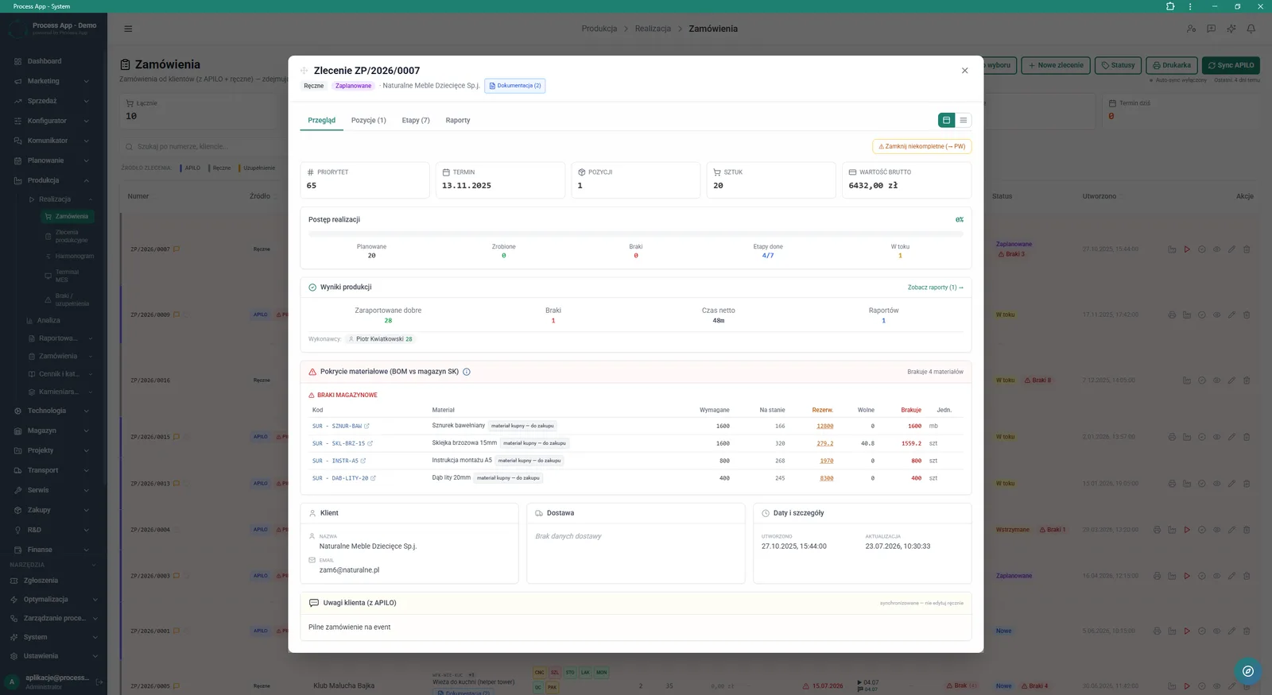The image size is (1272, 695).
Task: Open Dokumentacja (2) attachment button
Action: 515,86
